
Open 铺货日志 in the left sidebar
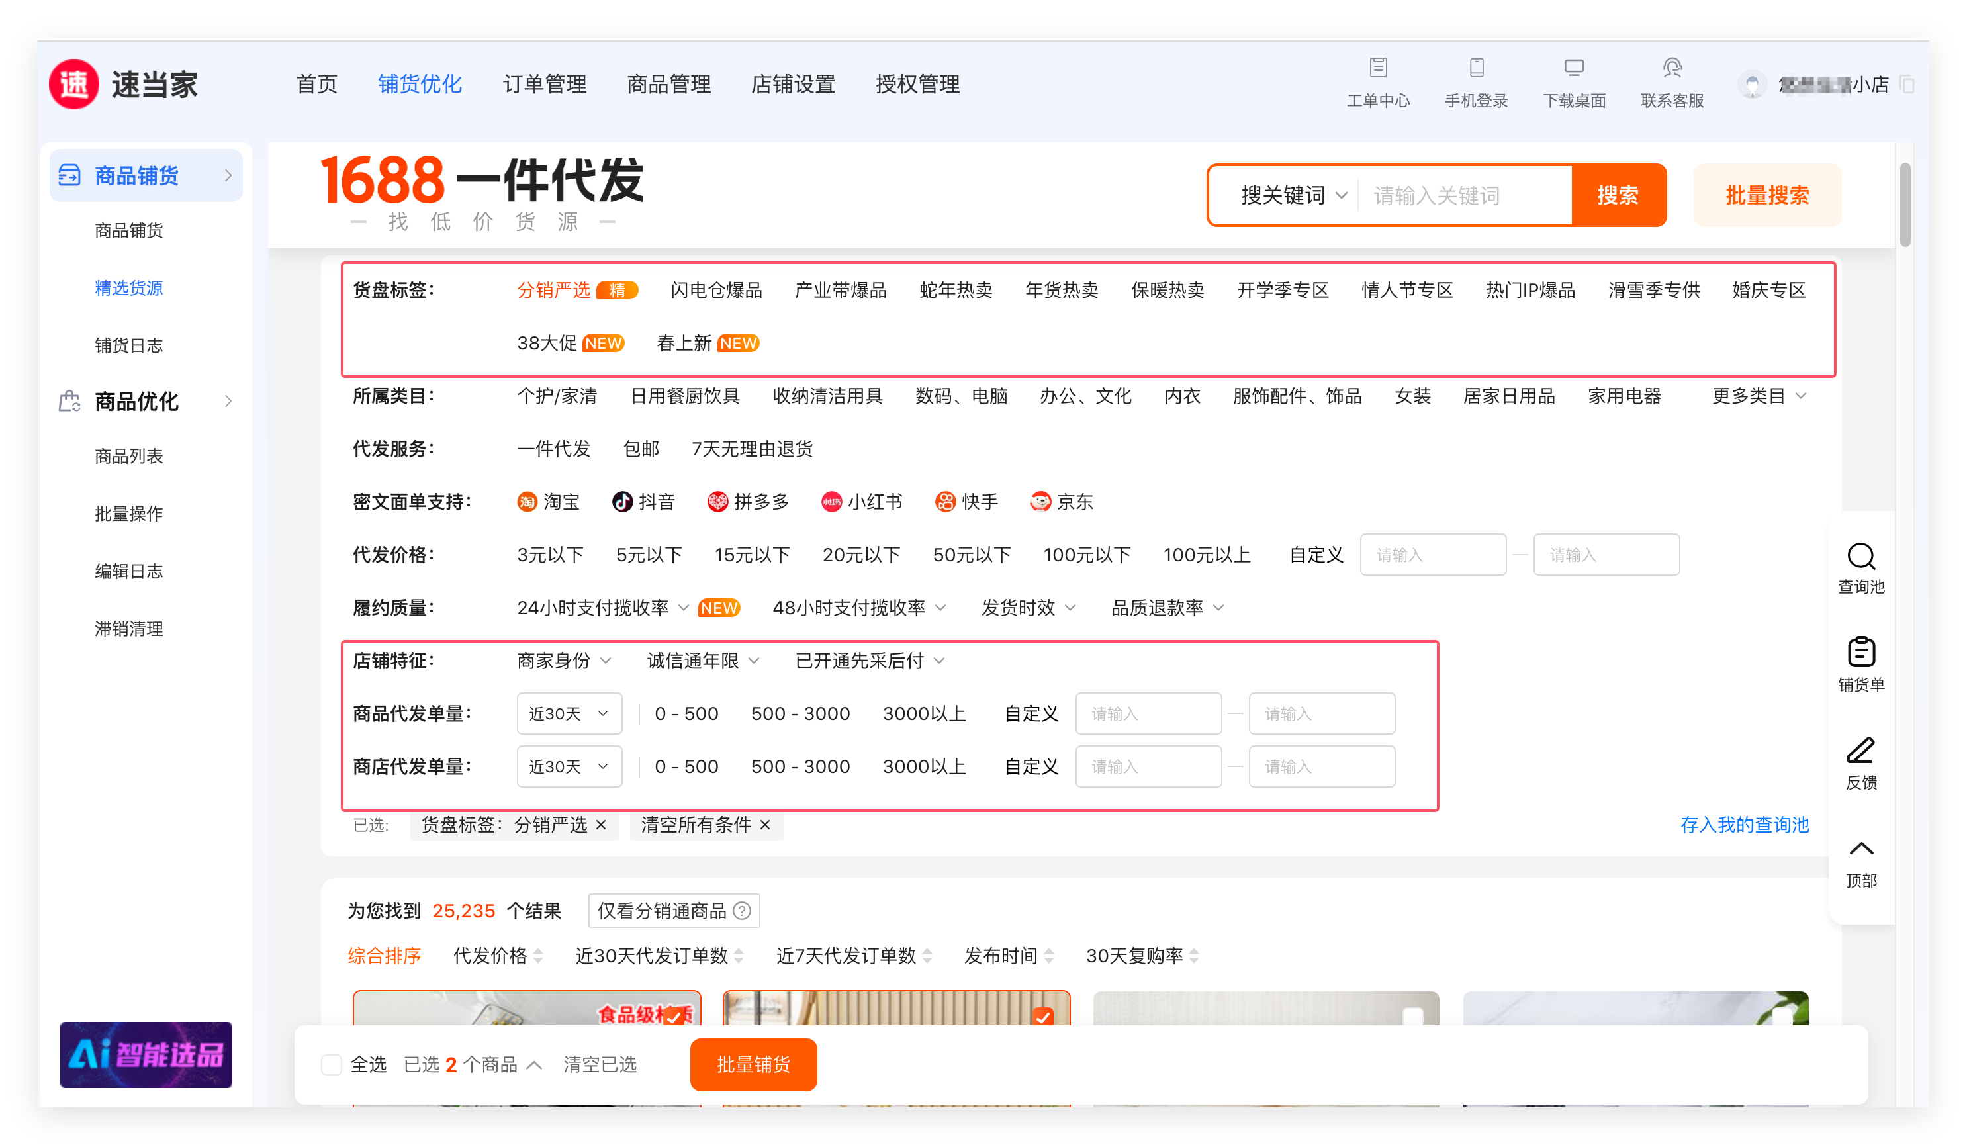pyautogui.click(x=129, y=345)
